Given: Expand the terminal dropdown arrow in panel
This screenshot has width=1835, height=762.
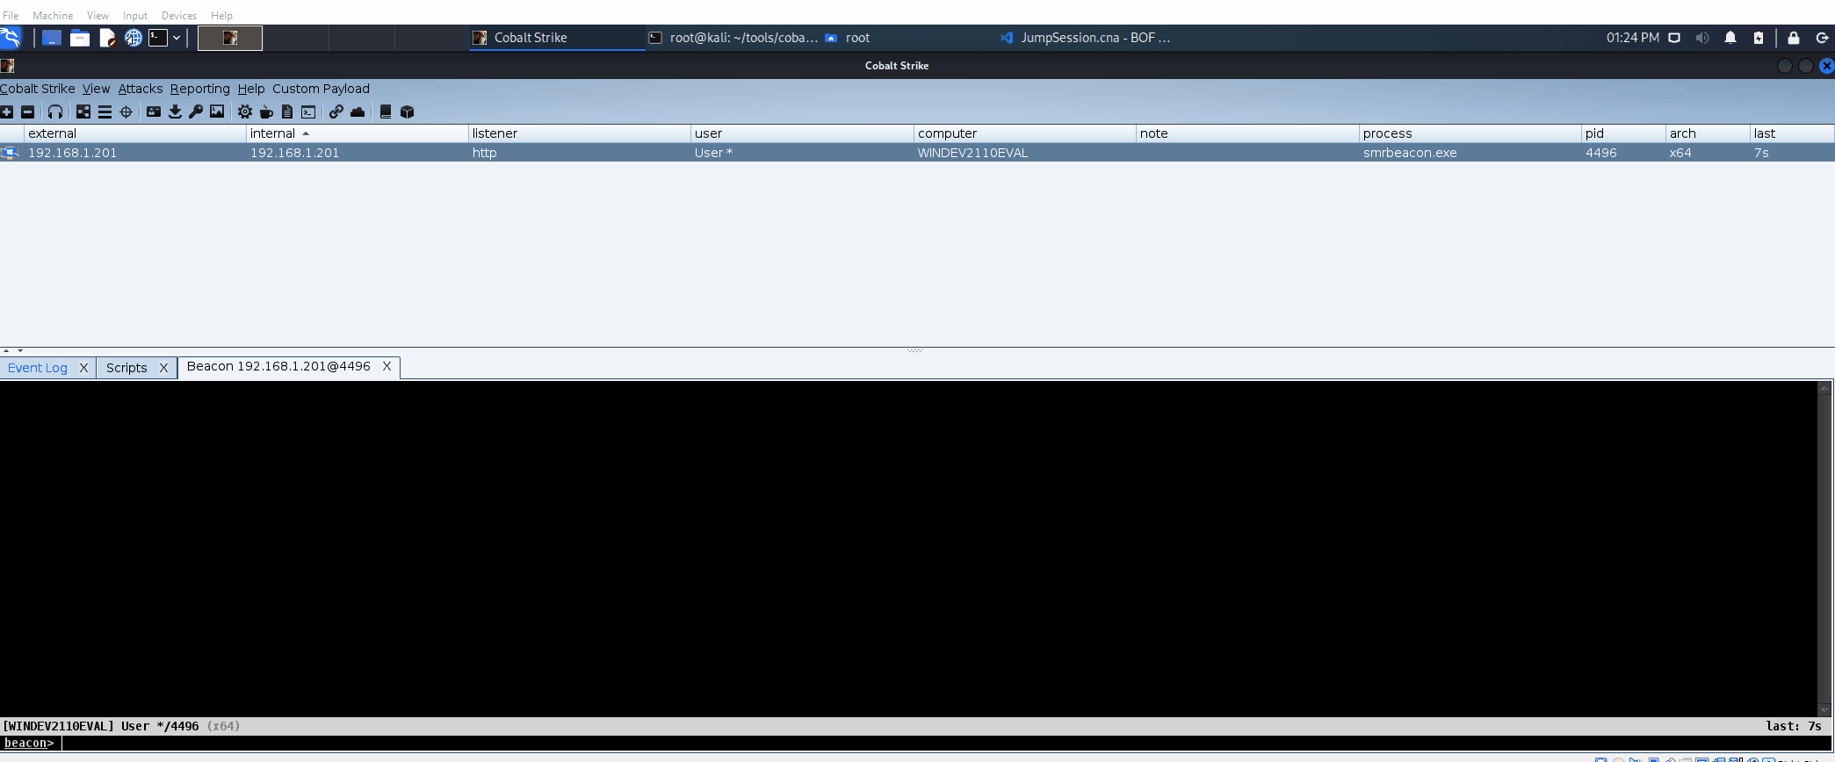Looking at the screenshot, I should click(177, 38).
